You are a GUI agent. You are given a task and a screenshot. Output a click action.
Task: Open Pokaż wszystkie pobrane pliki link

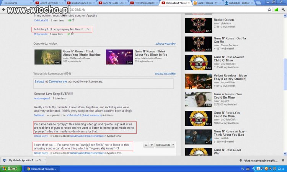261,161
